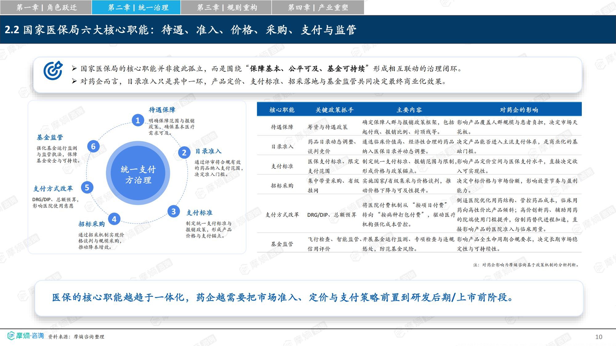Click the 主要内容 table column header
This screenshot has height=346, width=616.
click(409, 110)
